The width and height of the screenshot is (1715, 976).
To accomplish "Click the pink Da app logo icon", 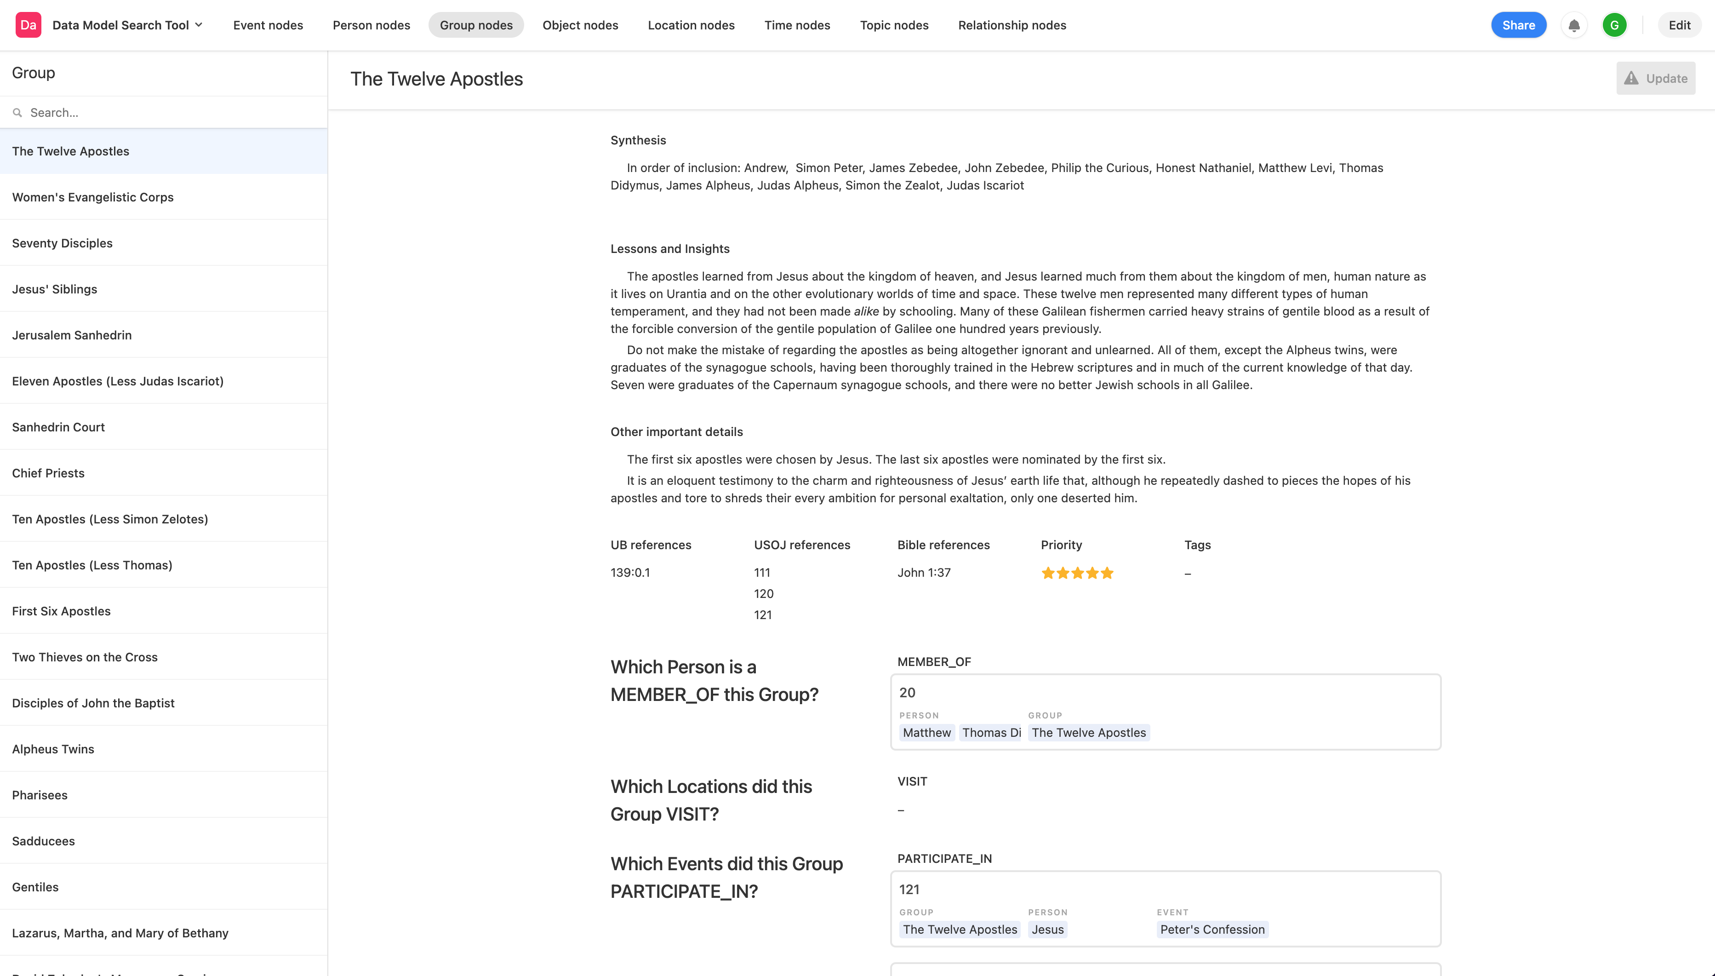I will pyautogui.click(x=28, y=25).
